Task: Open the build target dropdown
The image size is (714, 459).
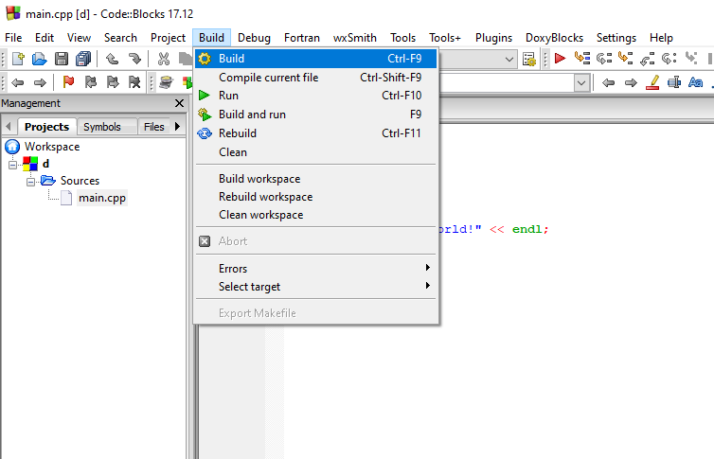Action: [x=509, y=59]
